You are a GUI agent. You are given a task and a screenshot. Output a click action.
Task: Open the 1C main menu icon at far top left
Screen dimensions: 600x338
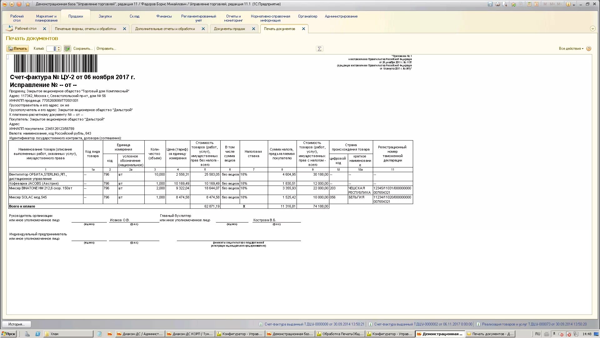click(x=4, y=4)
